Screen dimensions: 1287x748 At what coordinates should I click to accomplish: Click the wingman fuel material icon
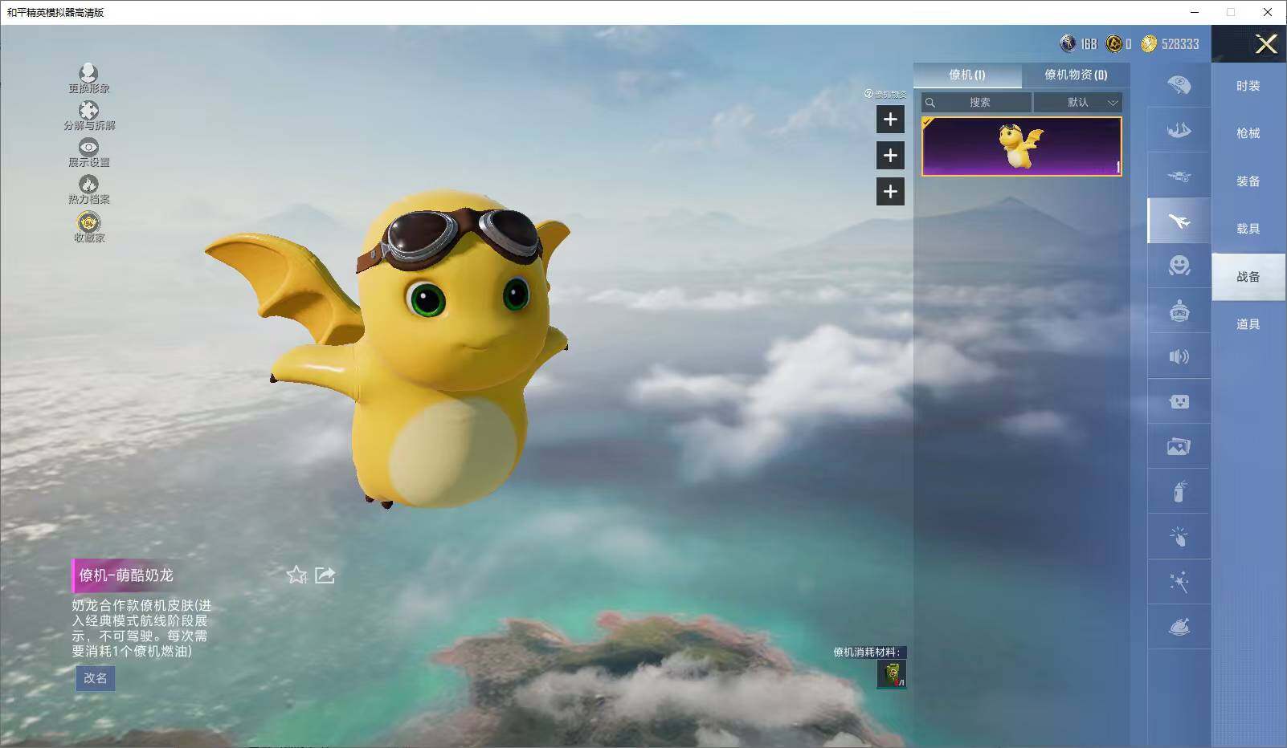click(x=891, y=674)
